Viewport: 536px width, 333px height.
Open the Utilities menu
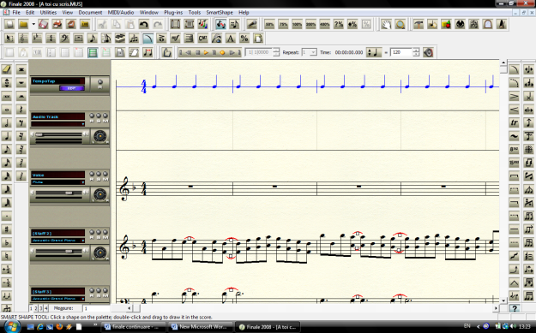[48, 12]
